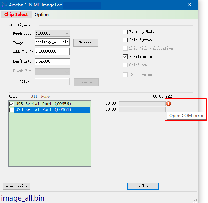This screenshot has height=203, width=208.
Task: Uncheck the COM56 serial port checkbox
Action: click(12, 104)
